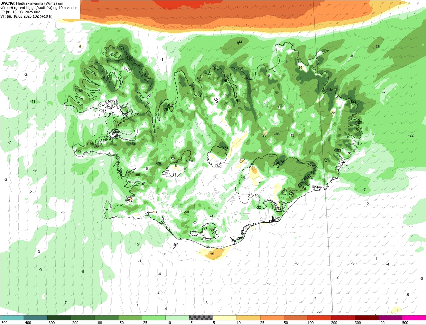426x325 pixels.
Task: Click the map value '-10' southwest of Reykjanes
Action: coord(136,245)
